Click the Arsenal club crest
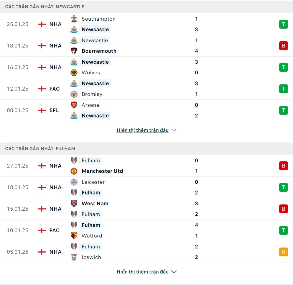 point(74,105)
